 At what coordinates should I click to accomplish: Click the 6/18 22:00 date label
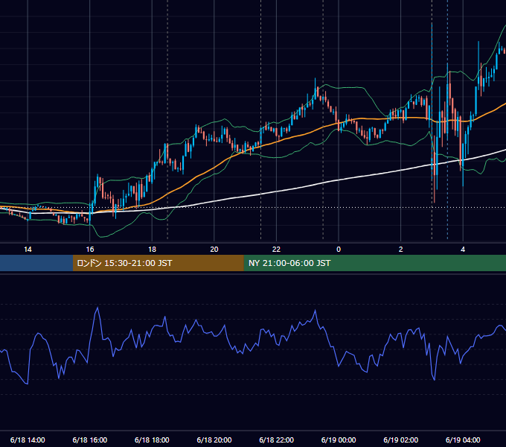(276, 440)
